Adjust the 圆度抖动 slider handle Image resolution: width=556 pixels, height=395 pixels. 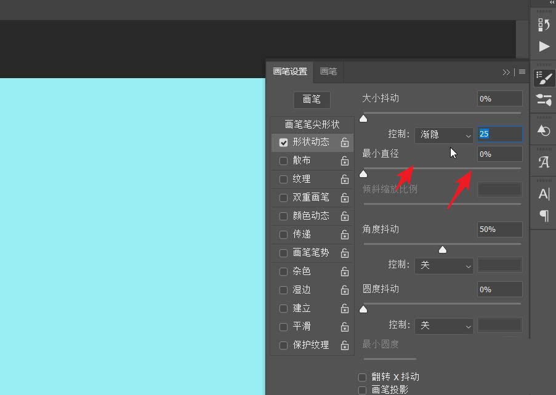363,309
